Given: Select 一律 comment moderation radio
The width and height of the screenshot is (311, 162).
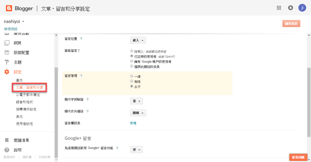Looking at the screenshot, I should [x=132, y=76].
